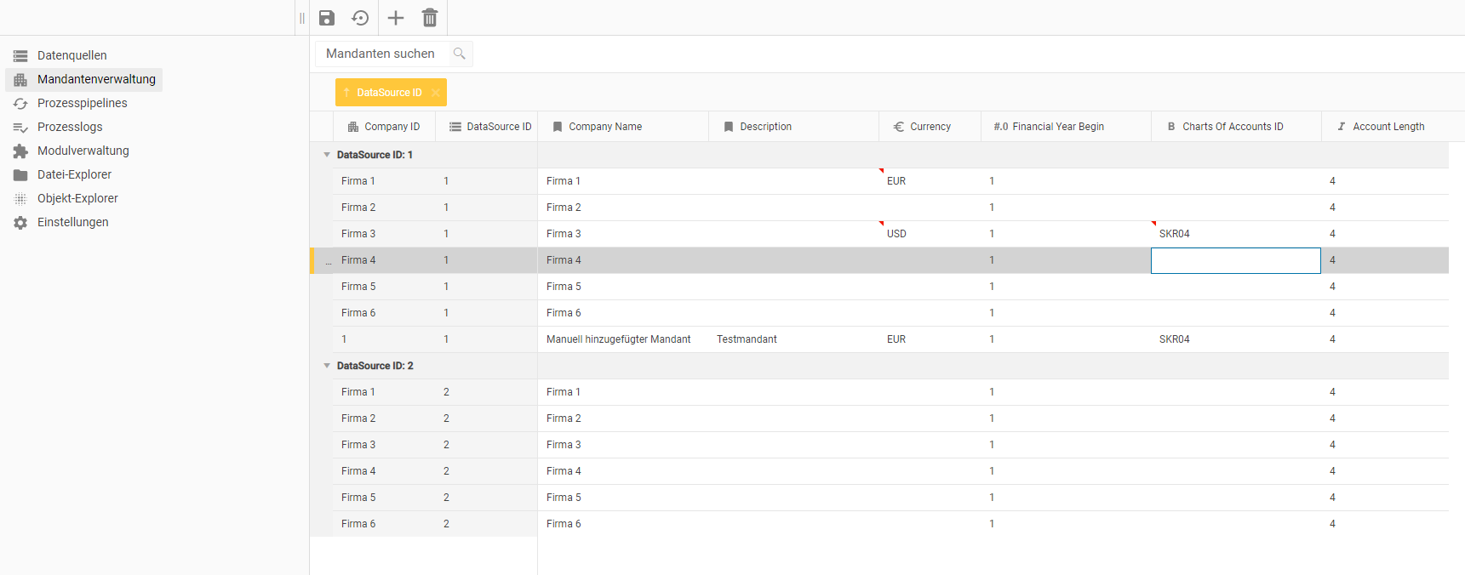Sort by Currency column header
Image resolution: width=1465 pixels, height=575 pixels.
[930, 127]
